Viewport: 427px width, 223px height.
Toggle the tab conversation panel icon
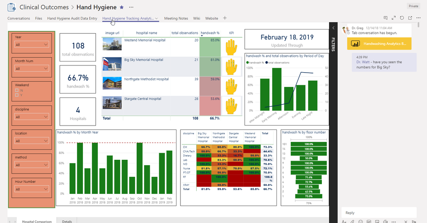tap(386, 18)
